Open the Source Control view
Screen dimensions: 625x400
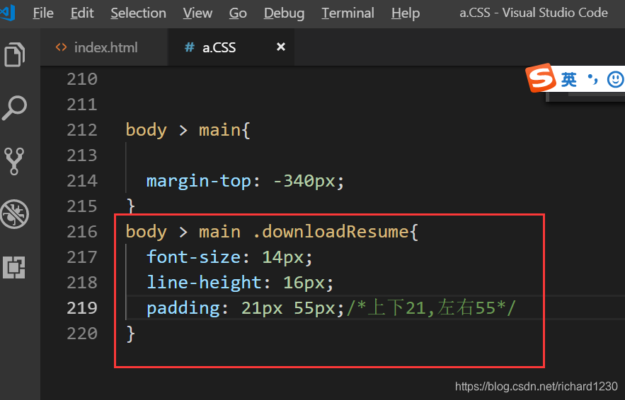tap(14, 161)
